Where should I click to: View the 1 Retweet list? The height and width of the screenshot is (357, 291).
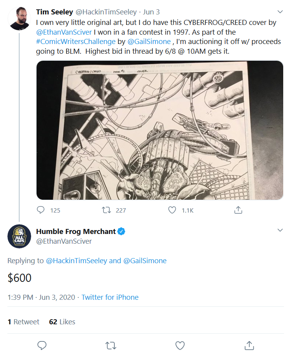pyautogui.click(x=23, y=322)
